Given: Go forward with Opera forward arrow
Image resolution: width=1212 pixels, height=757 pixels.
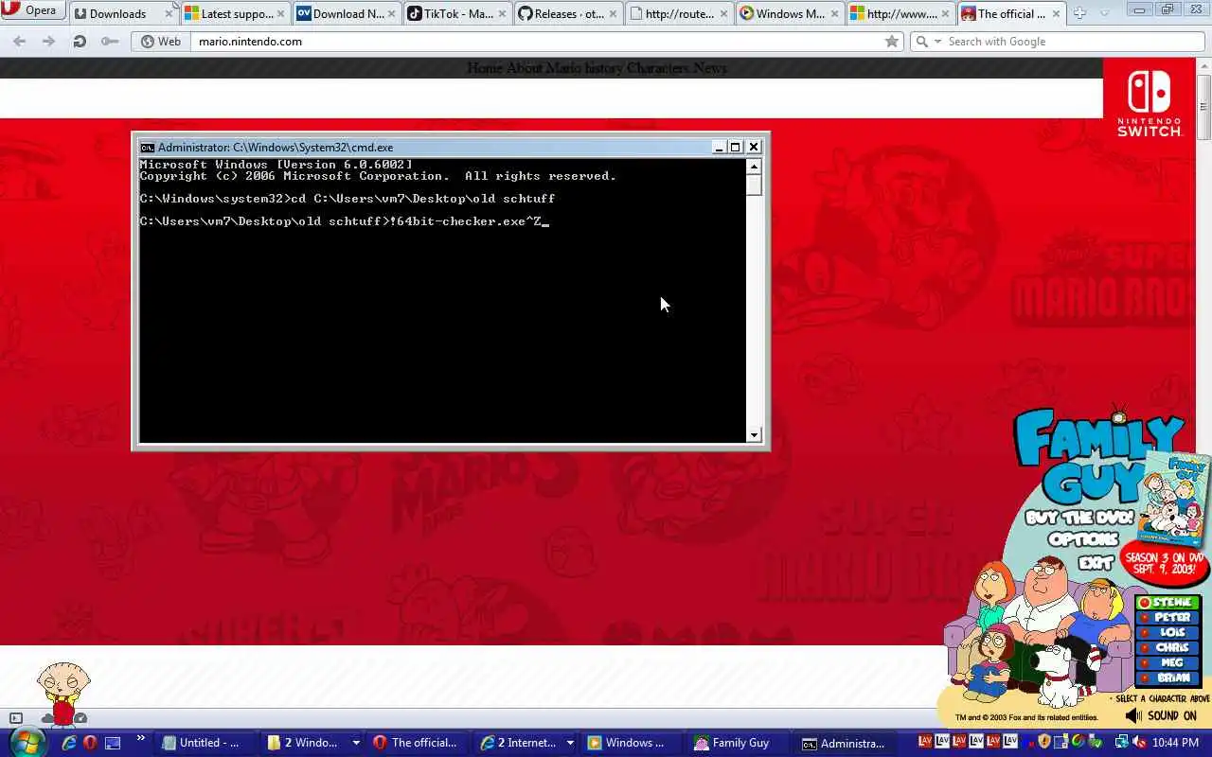Looking at the screenshot, I should [49, 42].
